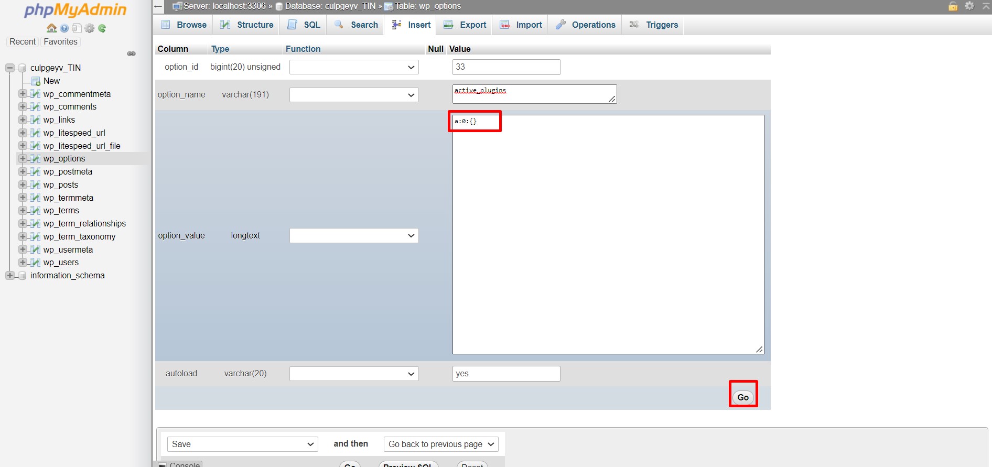
Task: Open the SQL tab
Action: (x=304, y=25)
